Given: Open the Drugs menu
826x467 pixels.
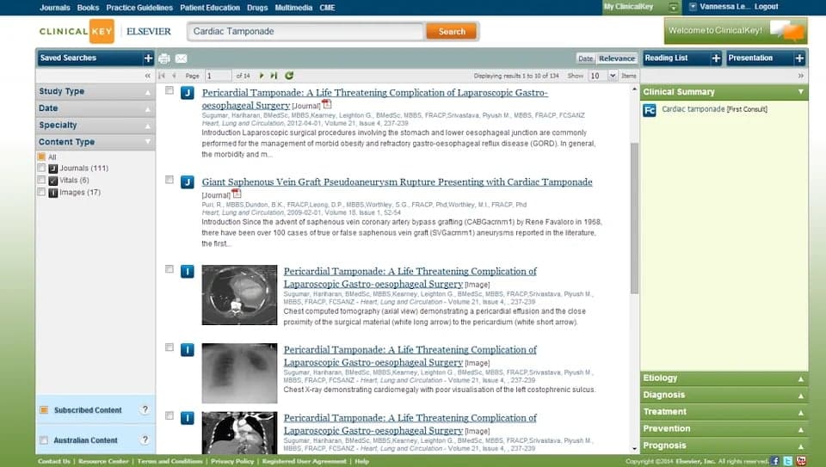Looking at the screenshot, I should click(257, 8).
